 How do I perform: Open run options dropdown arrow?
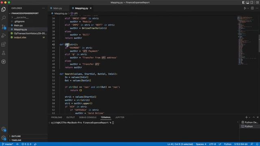pos(248,8)
